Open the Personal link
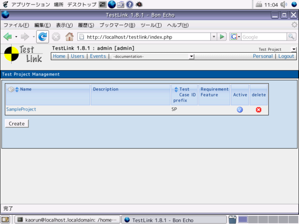This screenshot has height=224, width=299. 263,56
